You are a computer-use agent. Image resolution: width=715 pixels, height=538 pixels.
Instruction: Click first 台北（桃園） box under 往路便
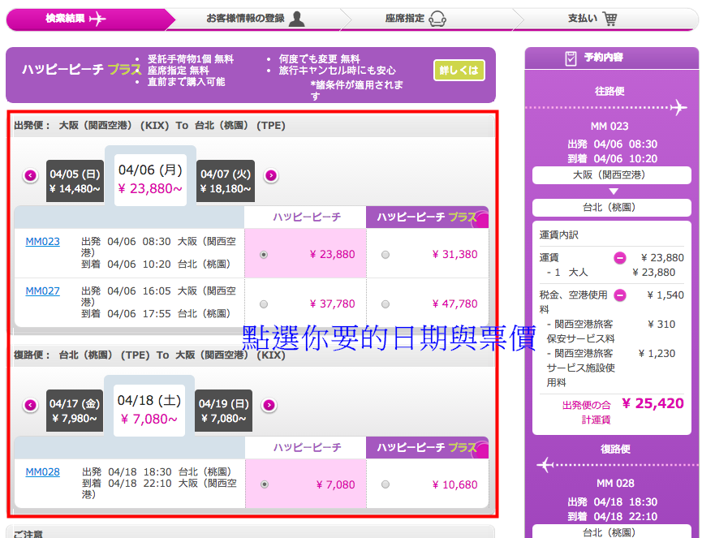click(x=611, y=208)
